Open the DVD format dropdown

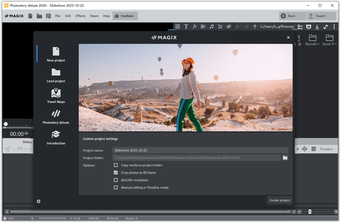[x=32, y=218]
